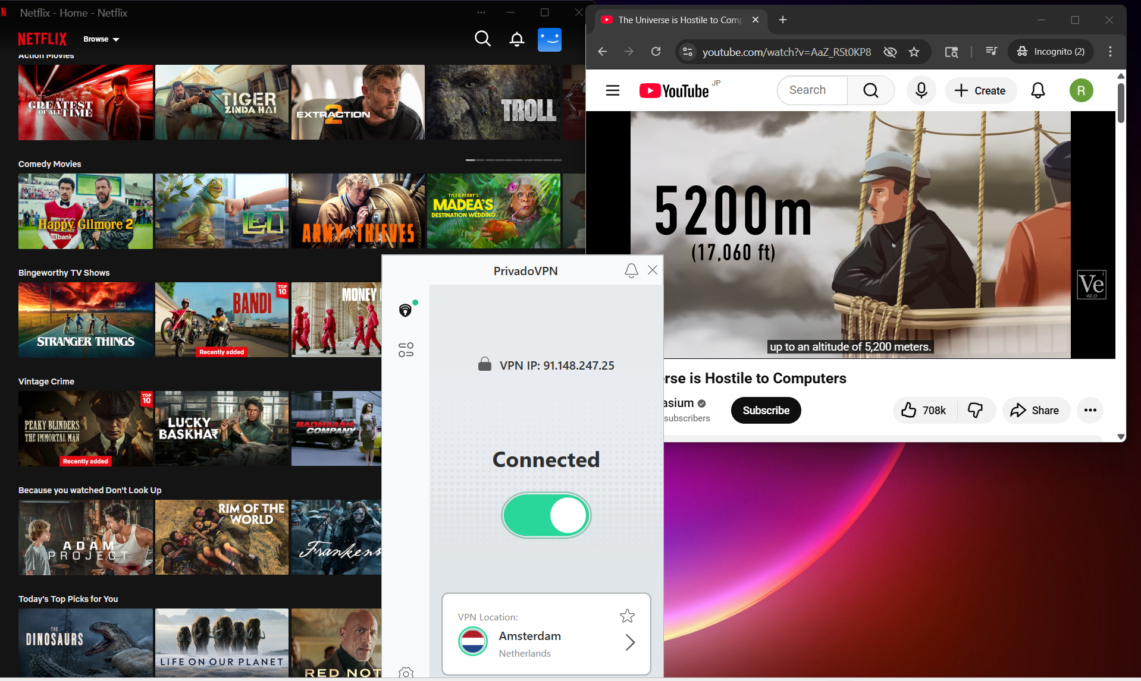1141x681 pixels.
Task: Open PrivadoVPN preferences sliders icon
Action: click(x=406, y=349)
